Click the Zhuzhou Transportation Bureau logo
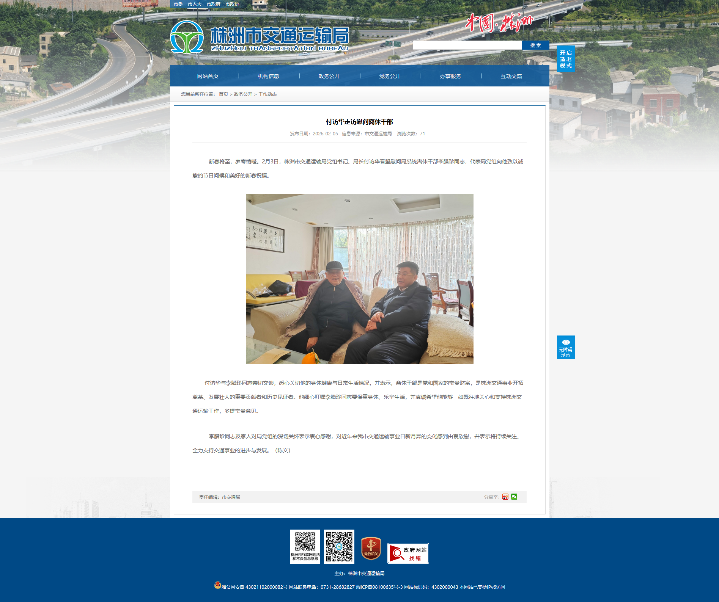Viewport: 719px width, 602px height. click(260, 38)
